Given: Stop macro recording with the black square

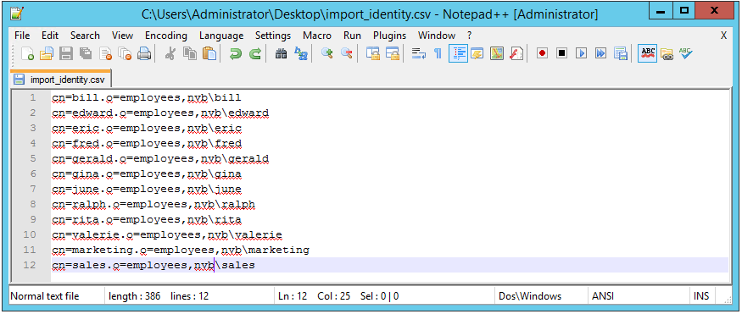Looking at the screenshot, I should 561,53.
